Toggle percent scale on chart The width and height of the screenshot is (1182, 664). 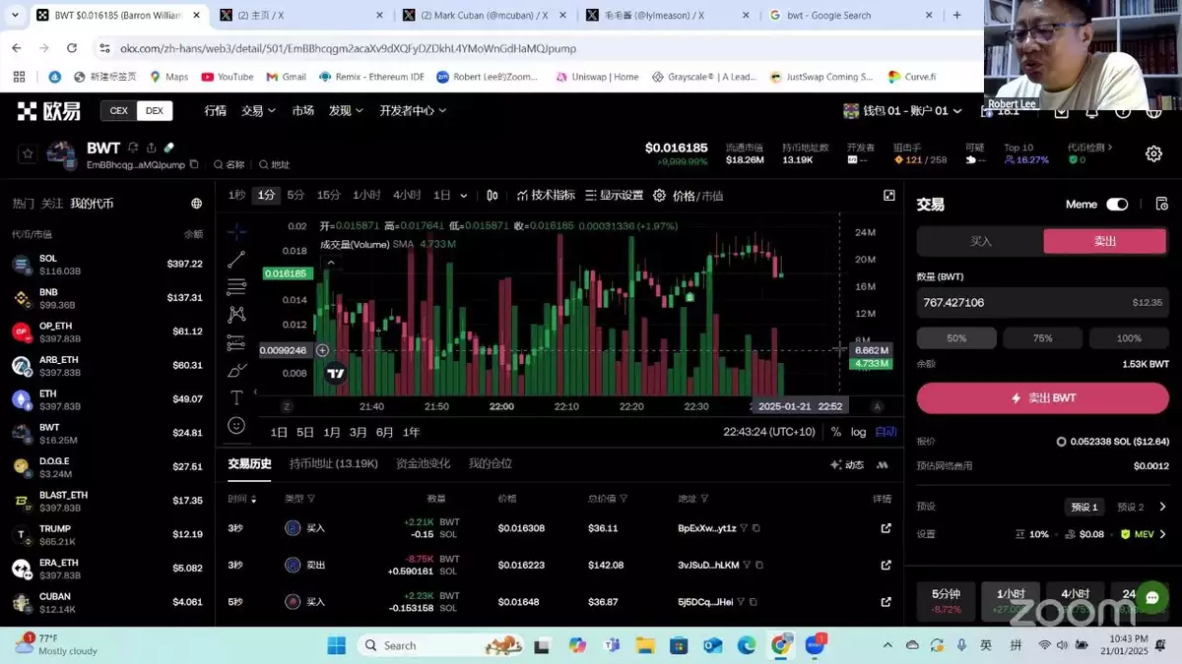click(x=836, y=432)
